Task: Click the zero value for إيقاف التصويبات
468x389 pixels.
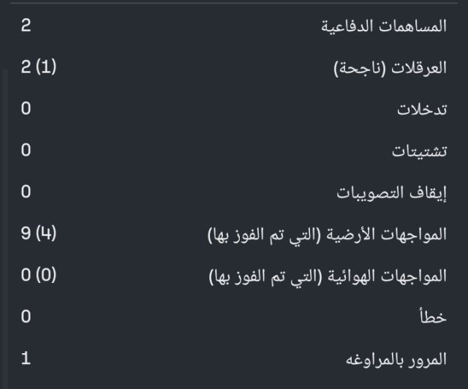Action: [26, 193]
